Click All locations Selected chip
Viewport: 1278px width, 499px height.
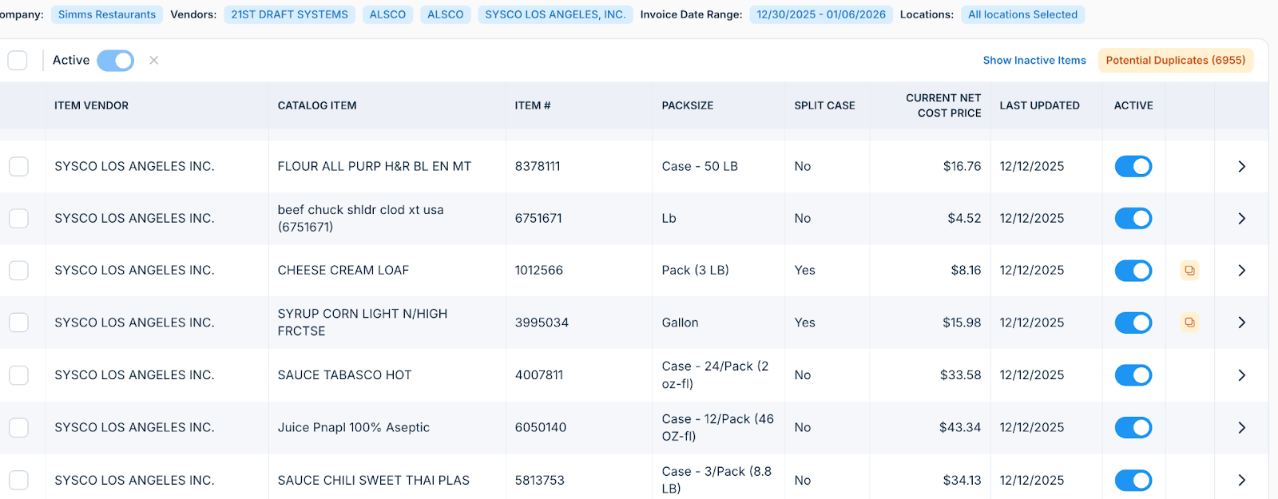[x=1022, y=14]
